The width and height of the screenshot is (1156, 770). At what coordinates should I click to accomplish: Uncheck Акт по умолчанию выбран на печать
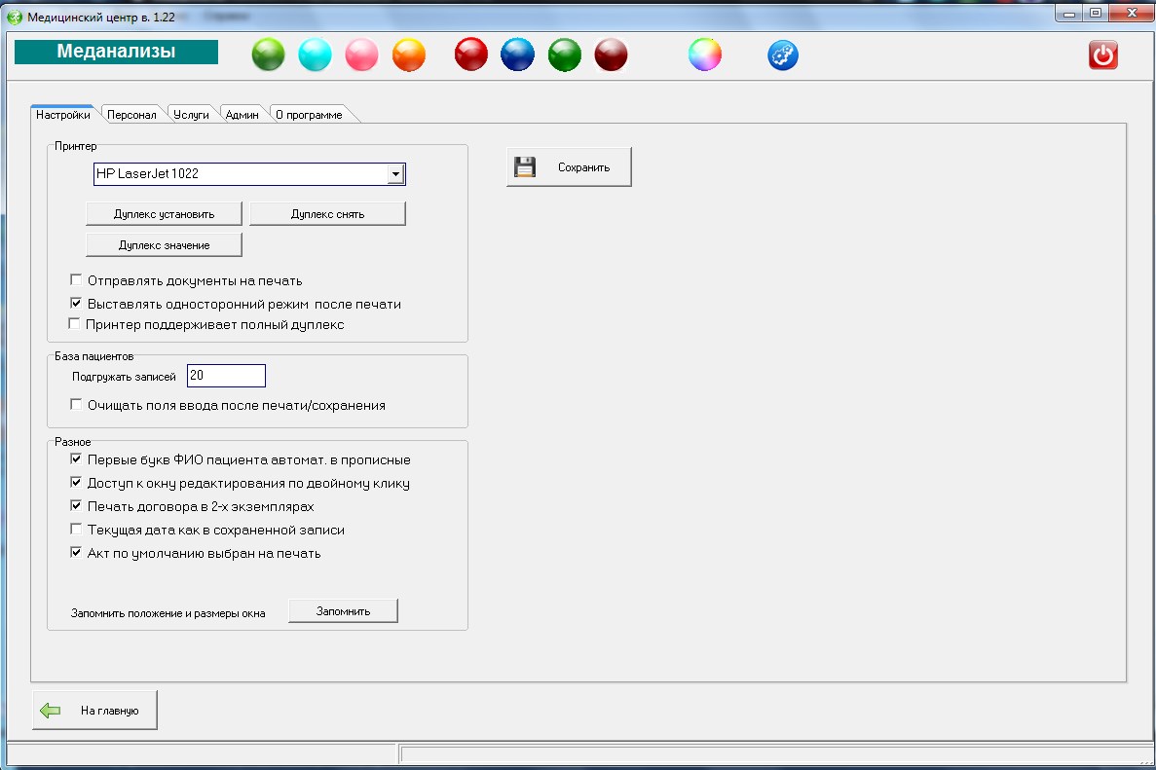coord(76,553)
